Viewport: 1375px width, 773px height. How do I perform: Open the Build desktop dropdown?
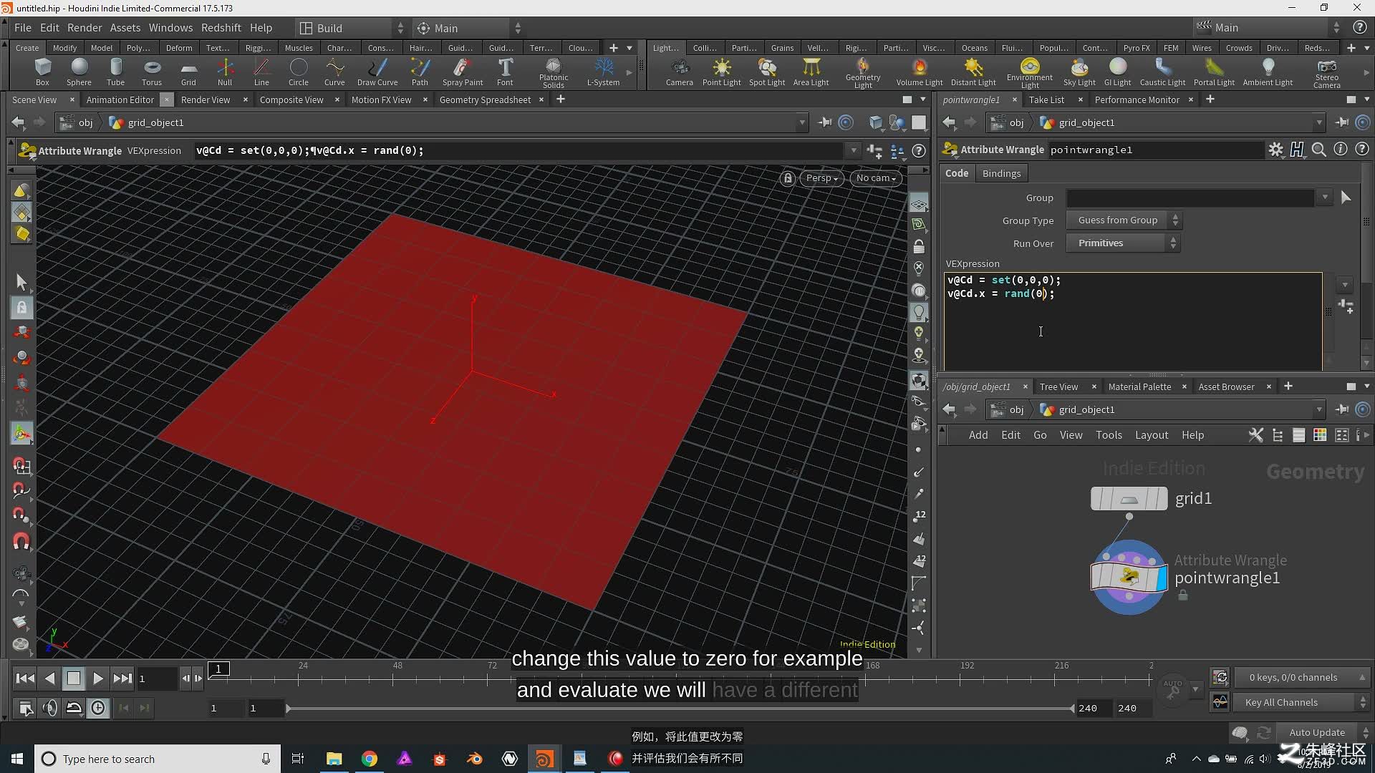[x=352, y=28]
